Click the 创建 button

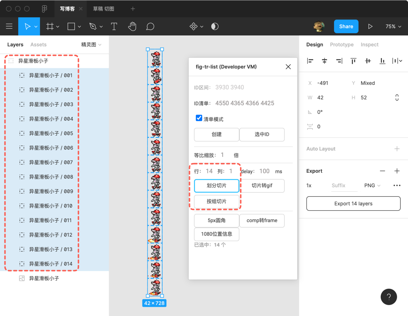click(217, 134)
